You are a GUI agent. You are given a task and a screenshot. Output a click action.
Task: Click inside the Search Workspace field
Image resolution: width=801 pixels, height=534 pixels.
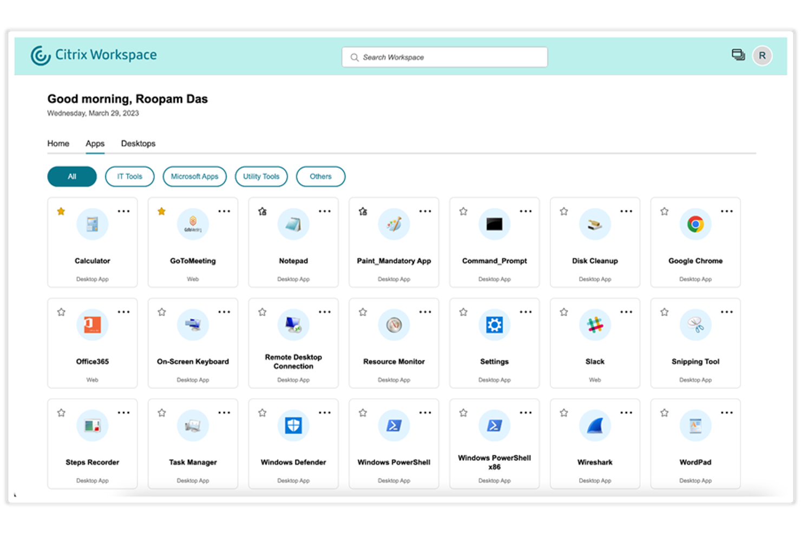point(444,57)
